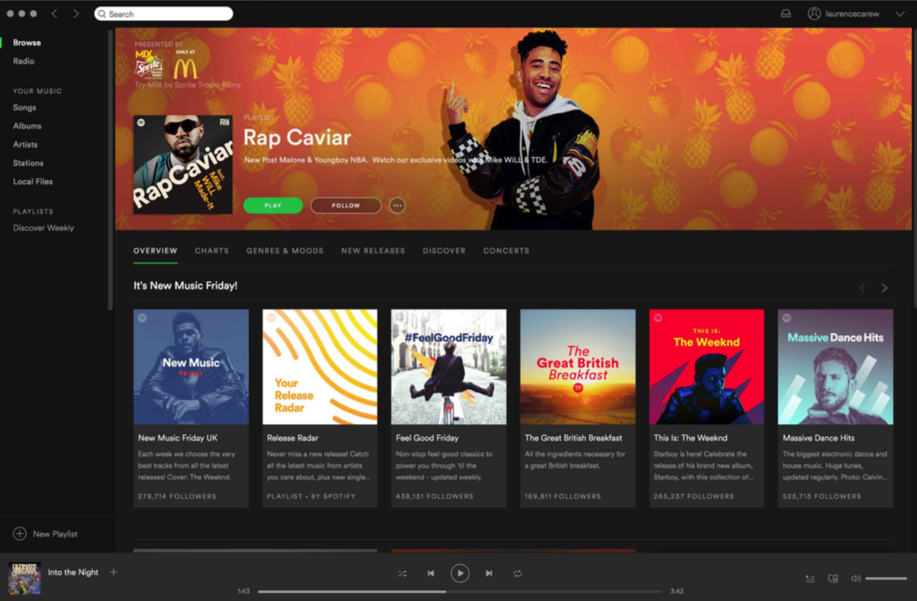Screen dimensions: 917x601
Task: Click the now playing album art
Action: point(24,578)
